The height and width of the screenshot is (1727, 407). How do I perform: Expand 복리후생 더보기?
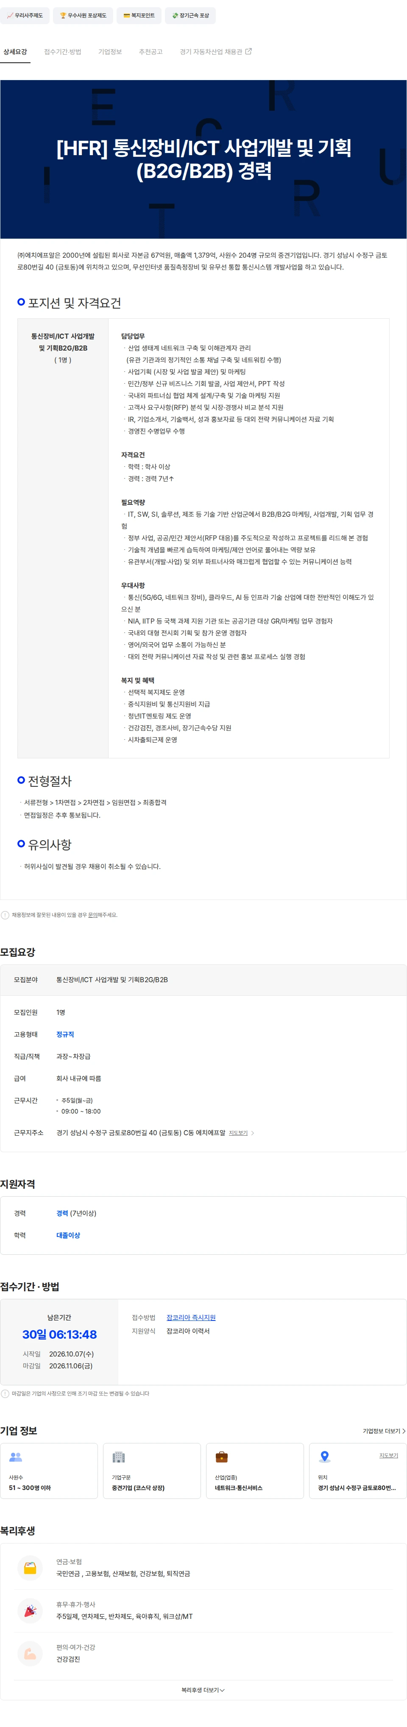pyautogui.click(x=203, y=1690)
